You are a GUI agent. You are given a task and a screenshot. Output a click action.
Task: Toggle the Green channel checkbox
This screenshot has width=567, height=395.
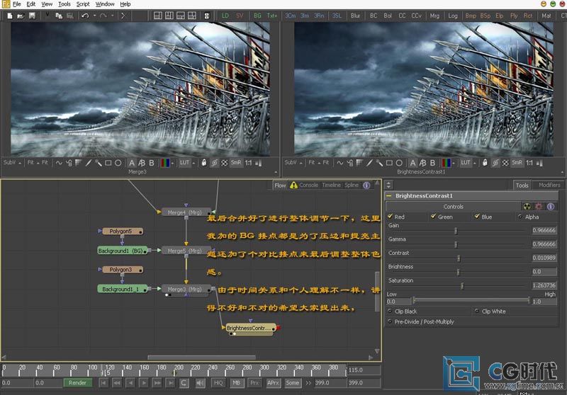(x=434, y=217)
